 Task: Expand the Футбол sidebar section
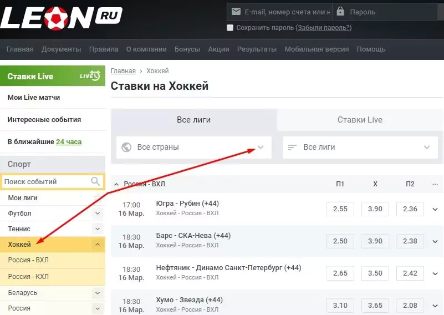pos(98,214)
